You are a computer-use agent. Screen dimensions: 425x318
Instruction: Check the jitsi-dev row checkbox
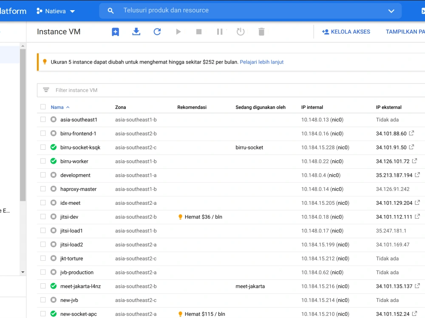coord(43,216)
